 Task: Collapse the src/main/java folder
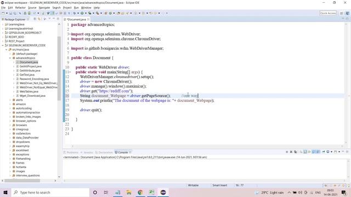(x=6, y=50)
